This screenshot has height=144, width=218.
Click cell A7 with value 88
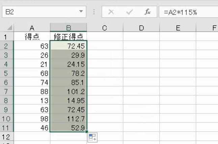(32, 91)
